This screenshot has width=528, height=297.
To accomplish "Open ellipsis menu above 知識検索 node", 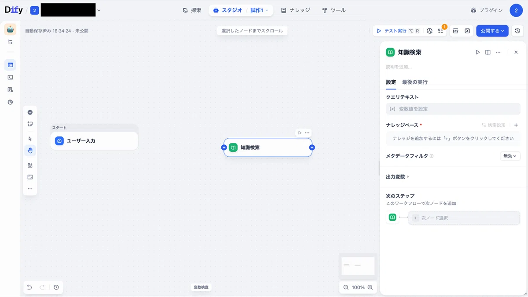I will 307,132.
